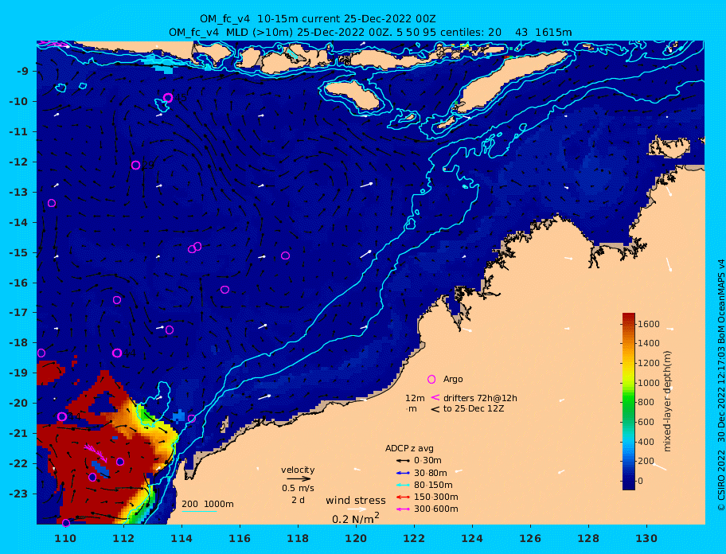Click the CSIRO 2022 BoM OceanMAPS copyright text

click(x=720, y=384)
